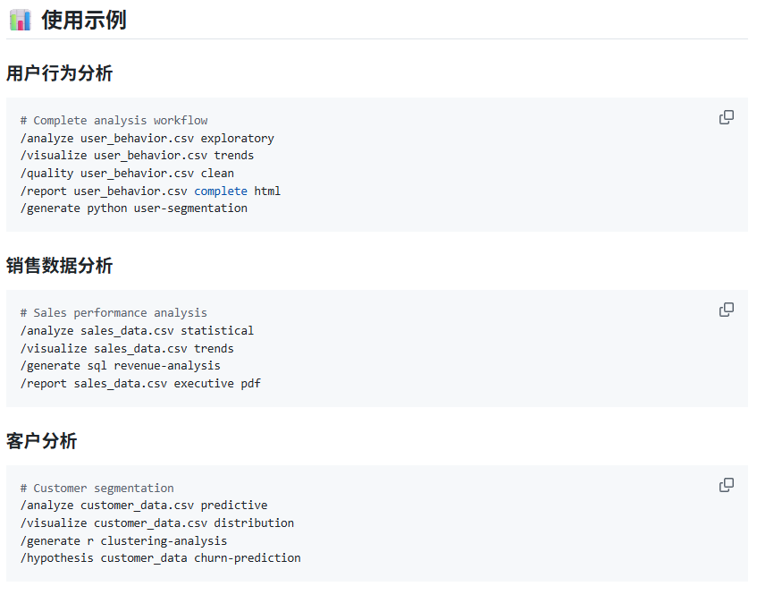This screenshot has height=595, width=757.
Task: Click the "# Sales performance analysis" comment
Action: [114, 313]
